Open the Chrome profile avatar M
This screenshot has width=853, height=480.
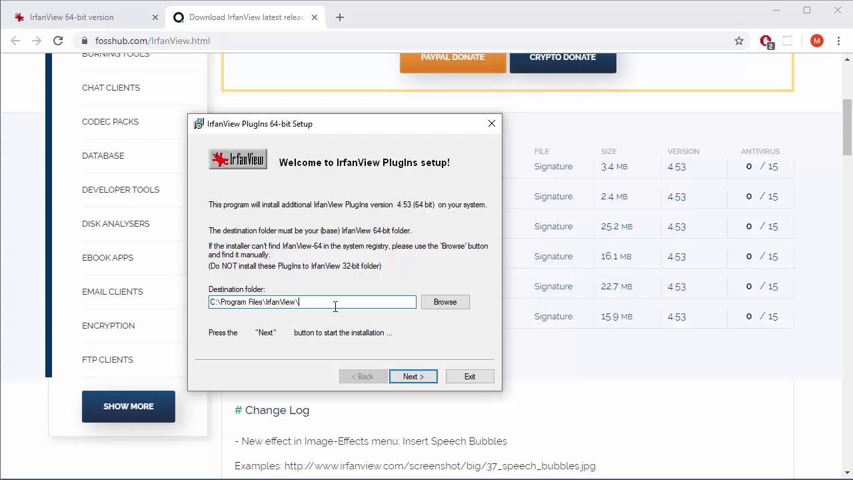coord(817,41)
